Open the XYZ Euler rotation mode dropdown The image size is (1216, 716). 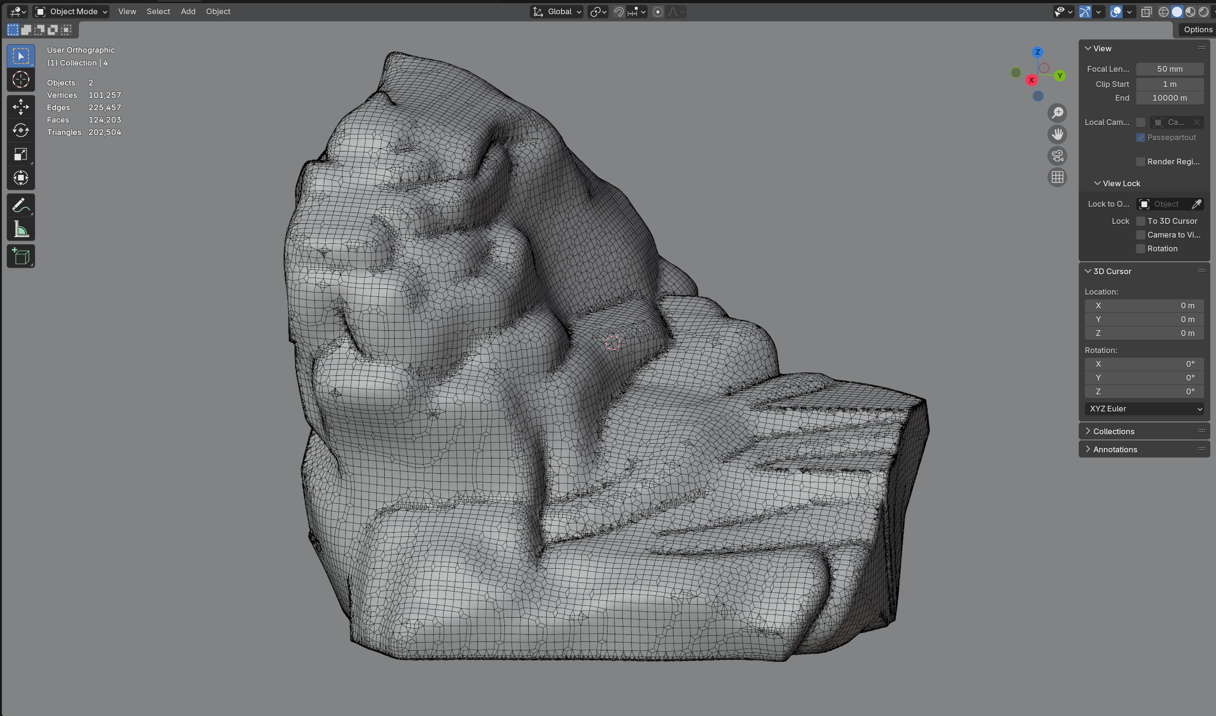click(x=1144, y=409)
